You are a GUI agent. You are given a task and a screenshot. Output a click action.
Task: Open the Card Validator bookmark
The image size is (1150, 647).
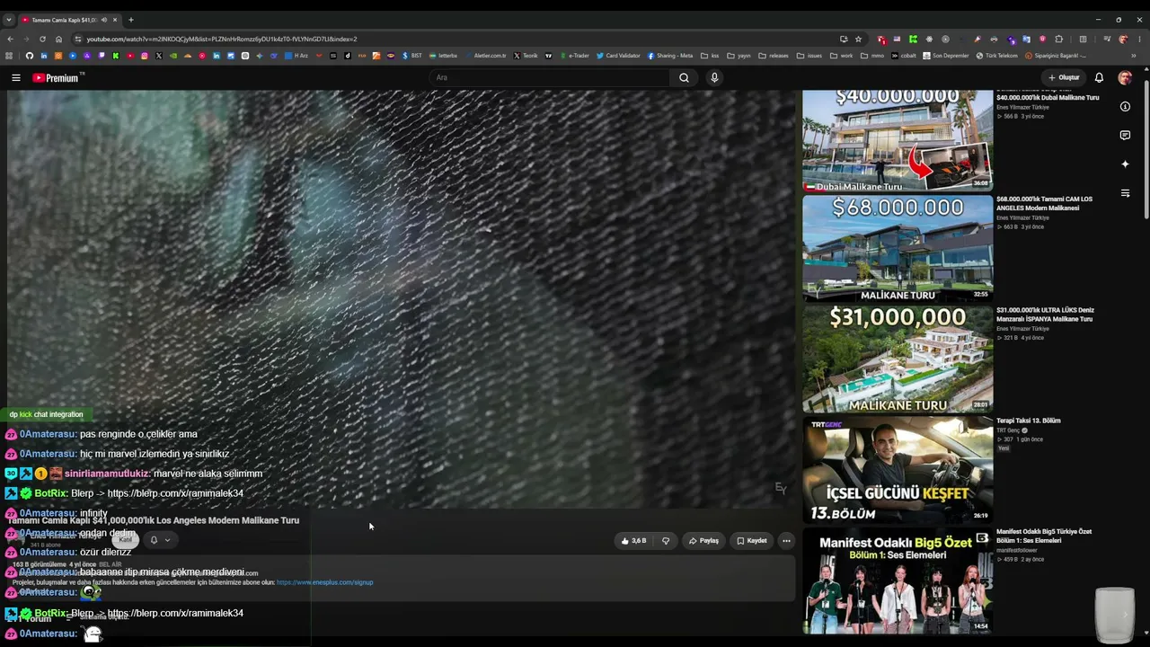[x=618, y=56]
